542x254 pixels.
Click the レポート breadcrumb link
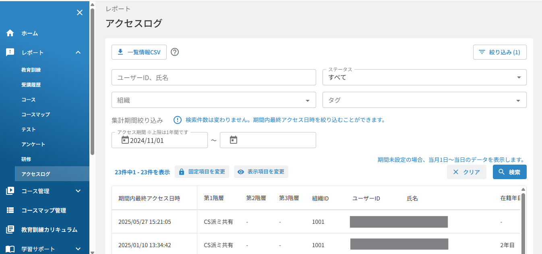(x=118, y=8)
